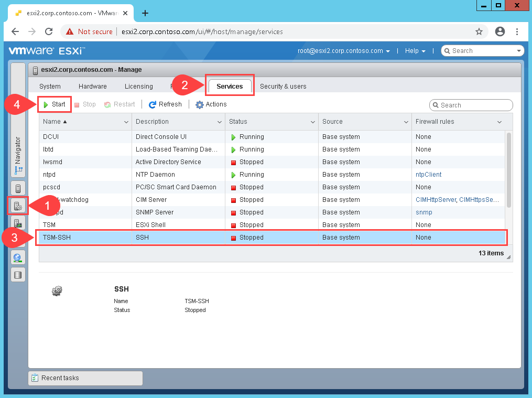
Task: Open a new browser tab
Action: coord(145,13)
